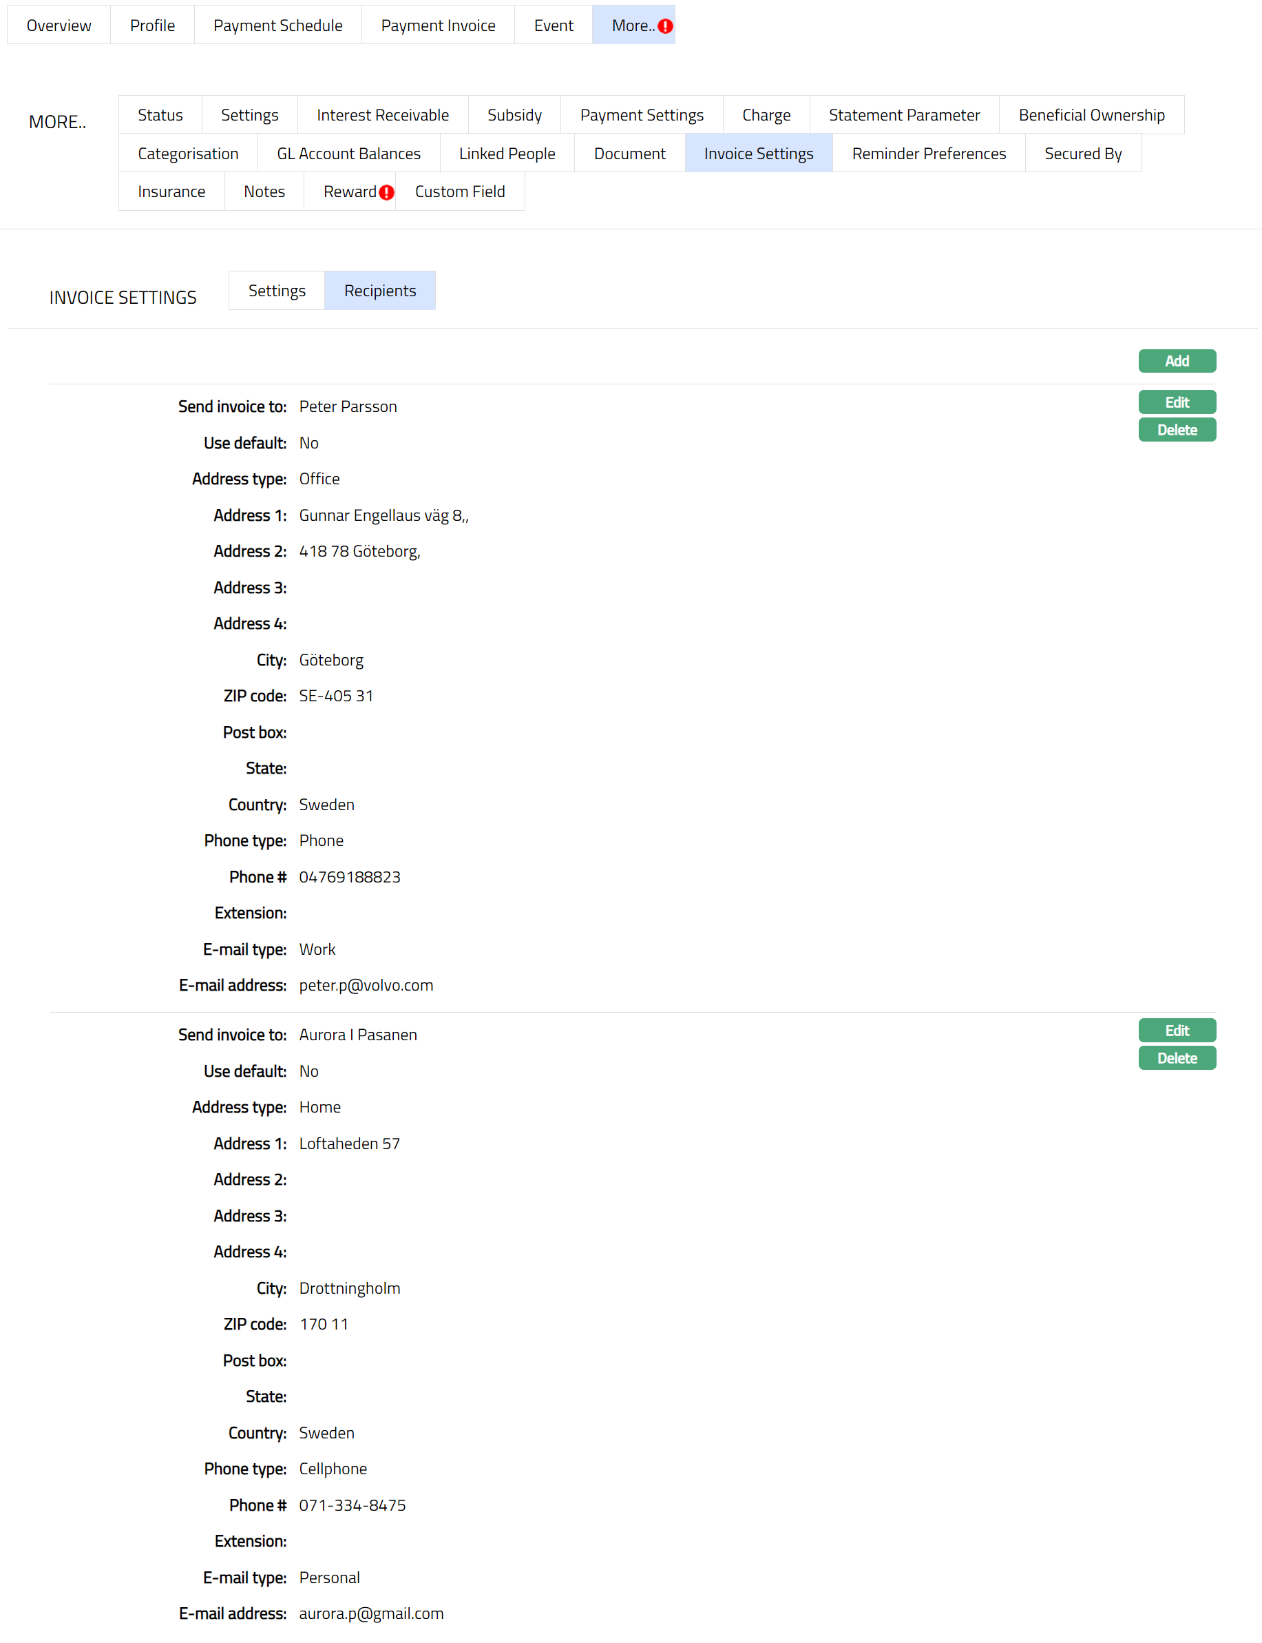Open the Linked People tab

pos(507,154)
